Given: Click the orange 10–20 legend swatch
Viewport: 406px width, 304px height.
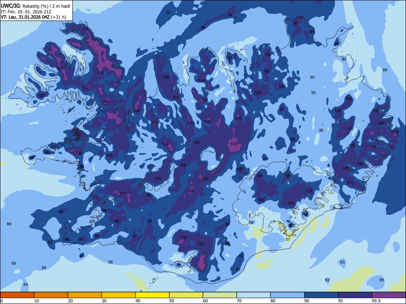Looking at the screenshot, I should pos(51,295).
